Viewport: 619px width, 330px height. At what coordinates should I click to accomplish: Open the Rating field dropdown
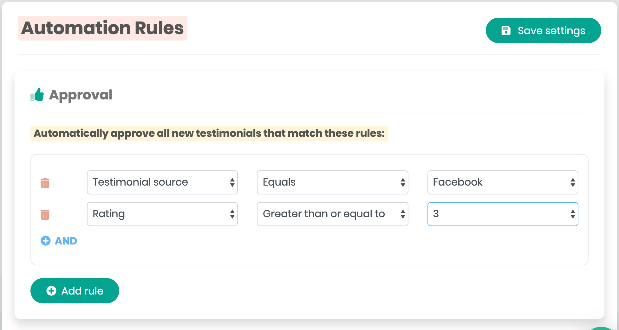point(162,214)
